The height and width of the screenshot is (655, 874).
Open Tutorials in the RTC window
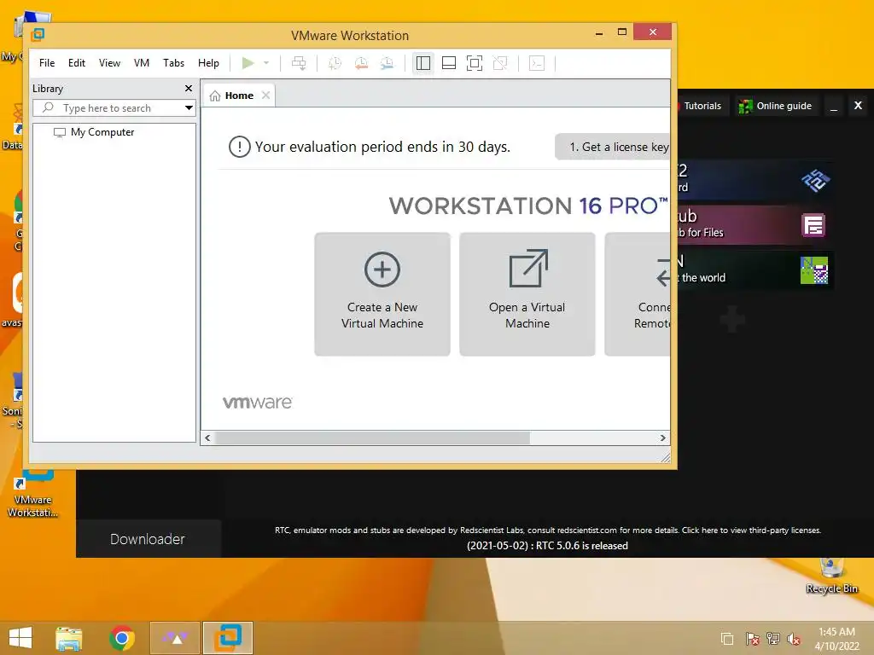pyautogui.click(x=702, y=106)
